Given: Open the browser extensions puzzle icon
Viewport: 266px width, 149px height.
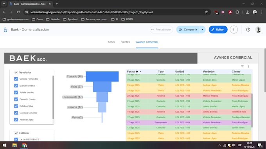Looking at the screenshot, I should pos(237,12).
